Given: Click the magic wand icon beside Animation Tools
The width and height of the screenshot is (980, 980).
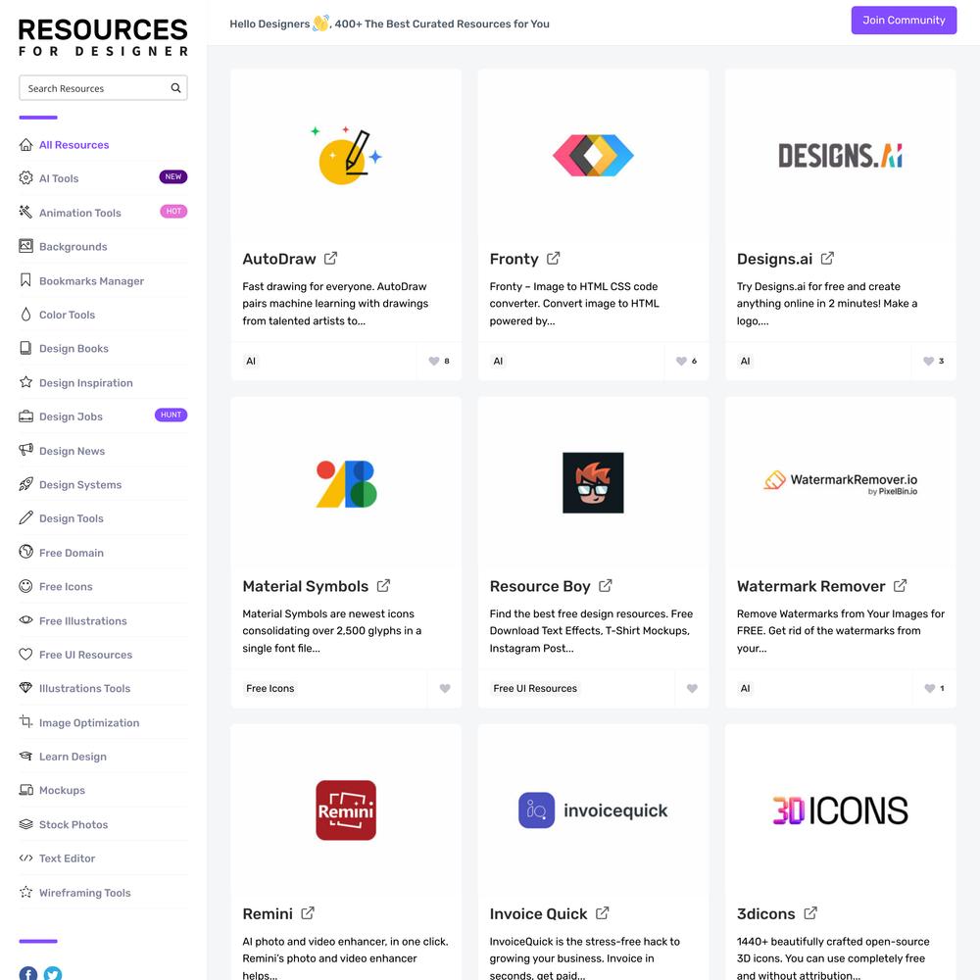Looking at the screenshot, I should tap(25, 212).
